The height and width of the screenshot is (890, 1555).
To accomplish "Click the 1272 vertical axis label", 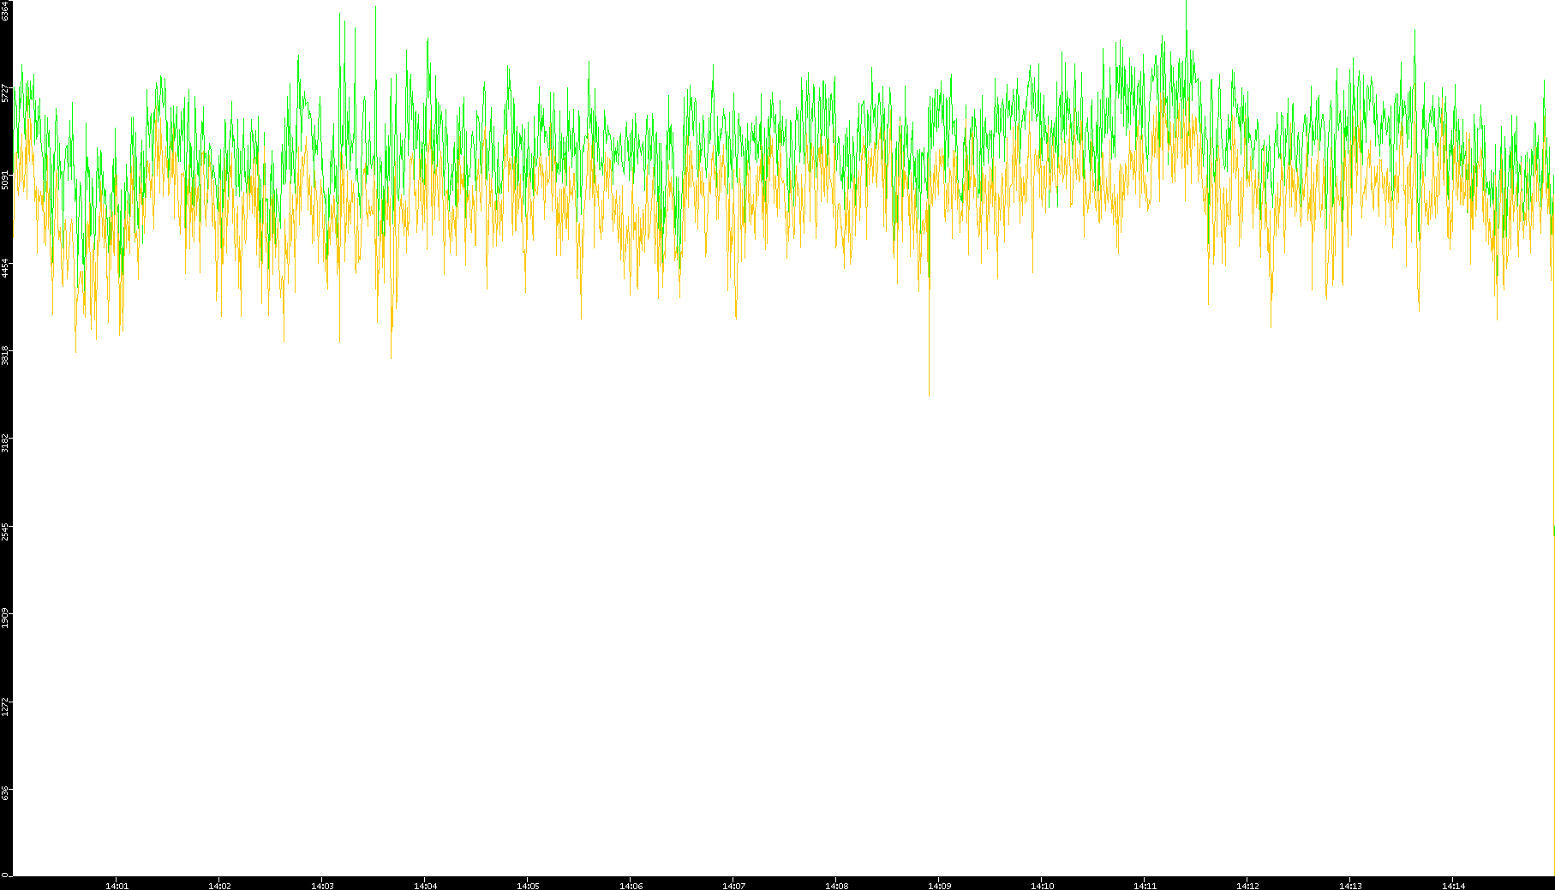I will point(6,706).
